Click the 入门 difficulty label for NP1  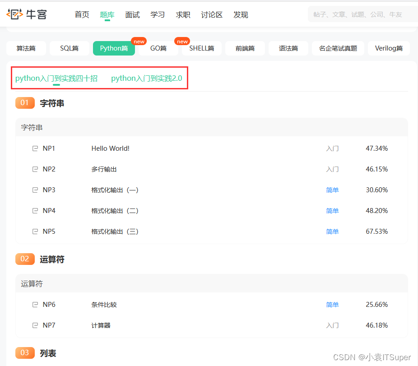(x=332, y=148)
